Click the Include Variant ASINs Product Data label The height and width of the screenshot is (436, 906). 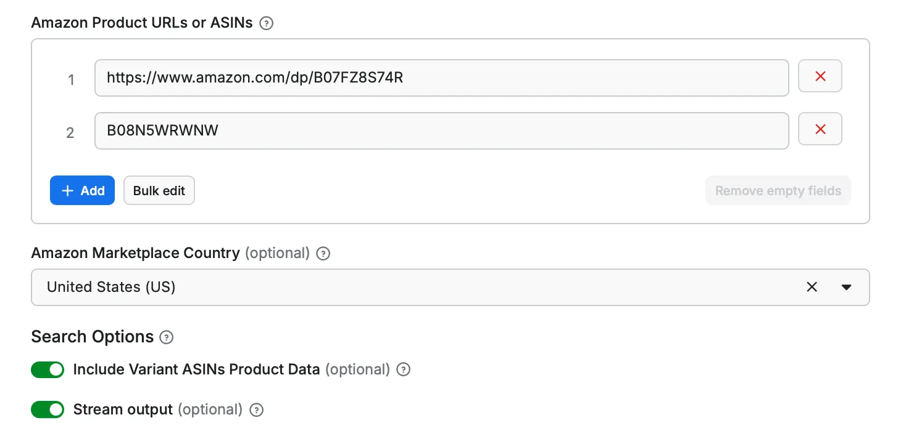[x=196, y=369]
